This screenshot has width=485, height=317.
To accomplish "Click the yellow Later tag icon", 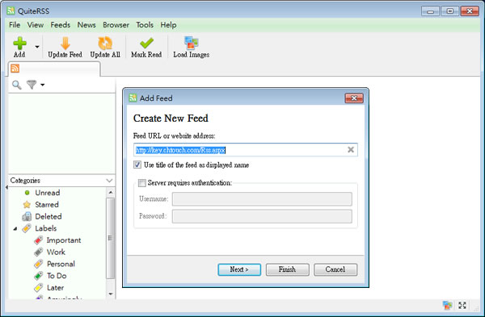I will (38, 288).
